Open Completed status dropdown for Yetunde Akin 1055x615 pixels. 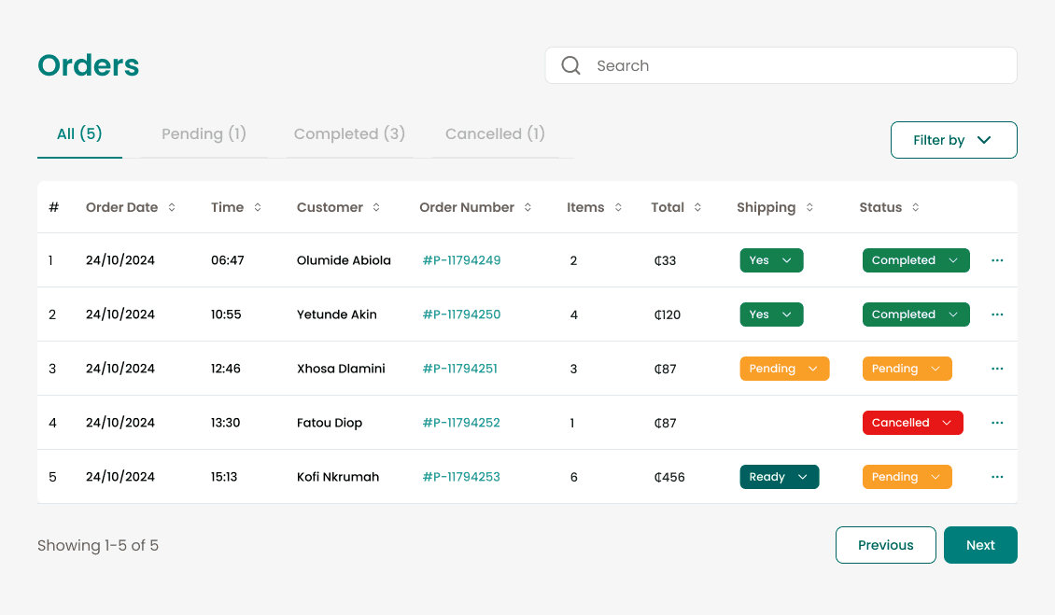point(916,314)
